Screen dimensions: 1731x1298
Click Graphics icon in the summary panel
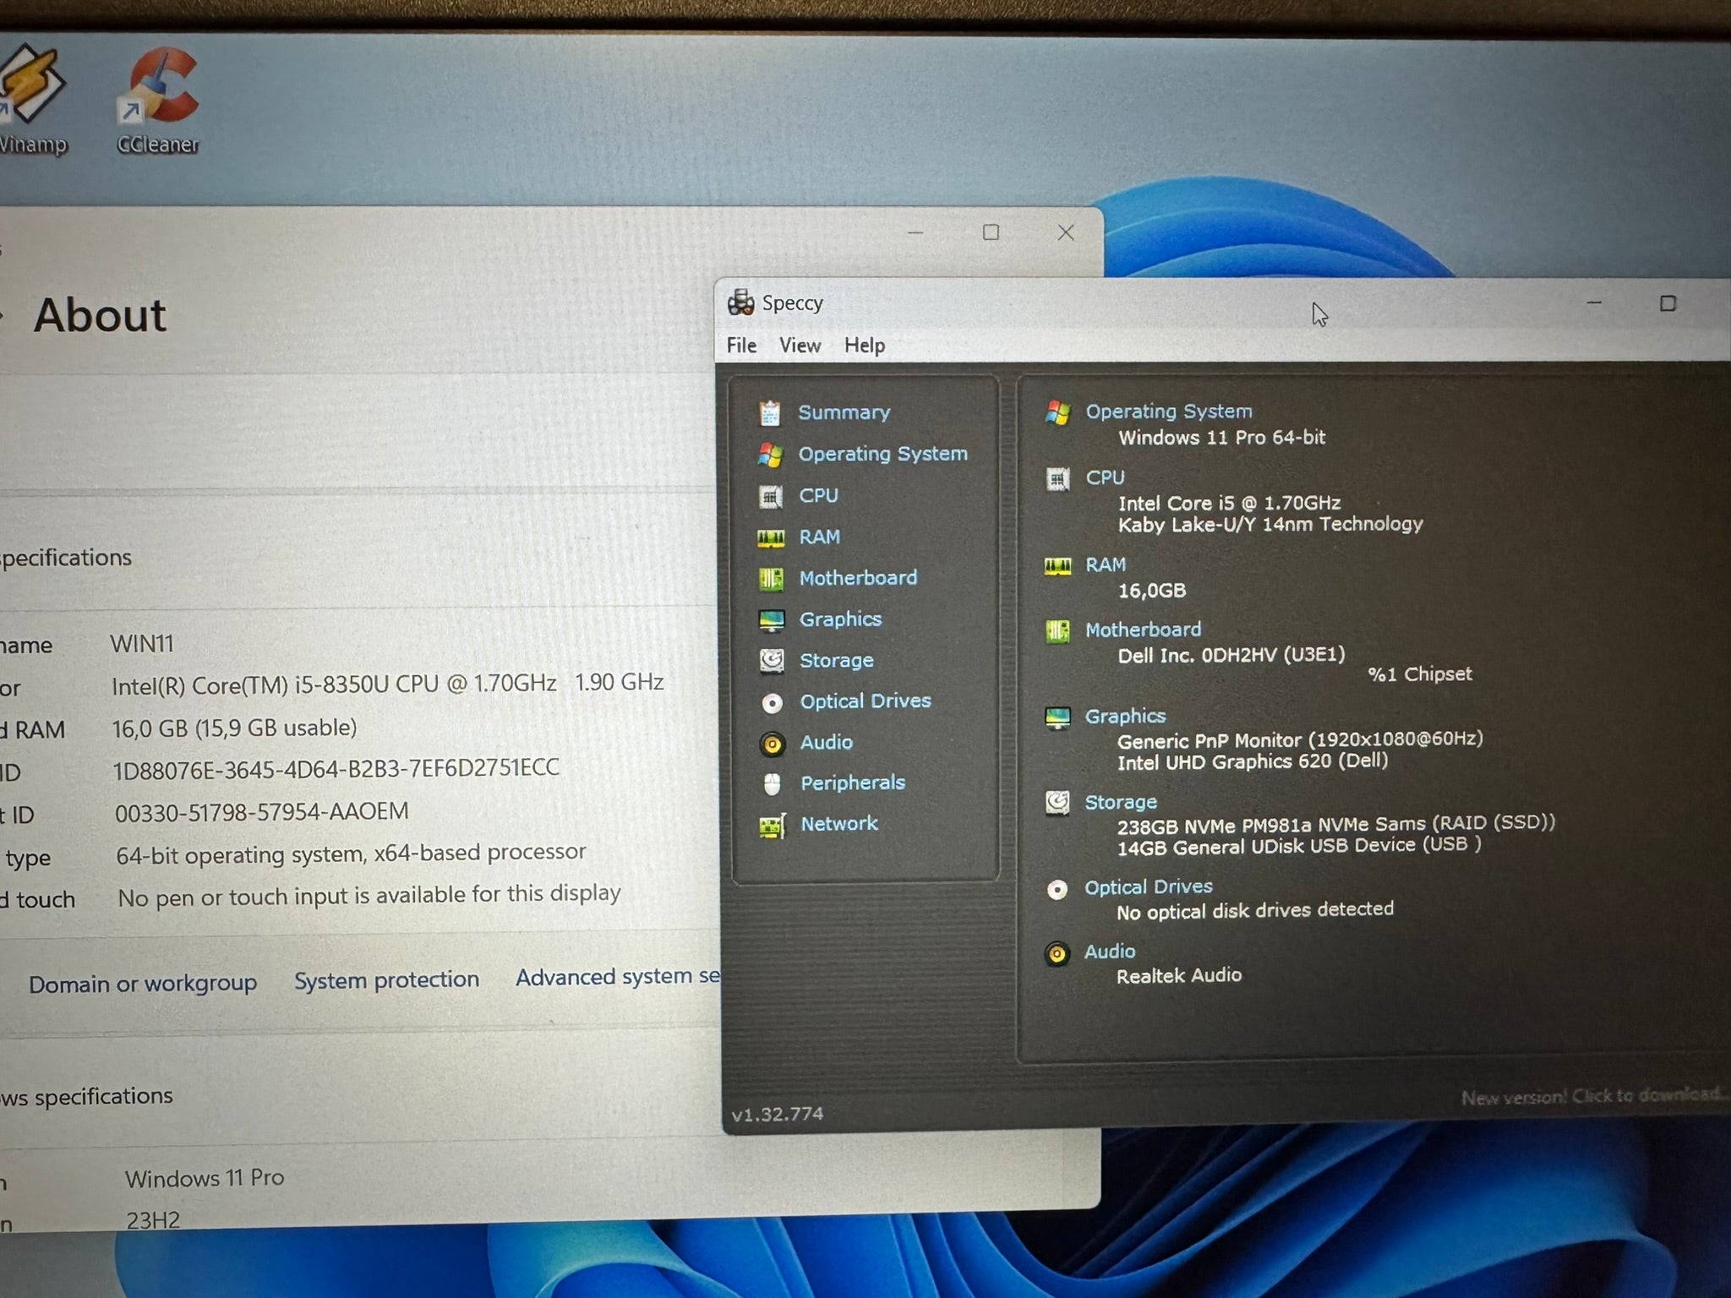coord(1057,718)
